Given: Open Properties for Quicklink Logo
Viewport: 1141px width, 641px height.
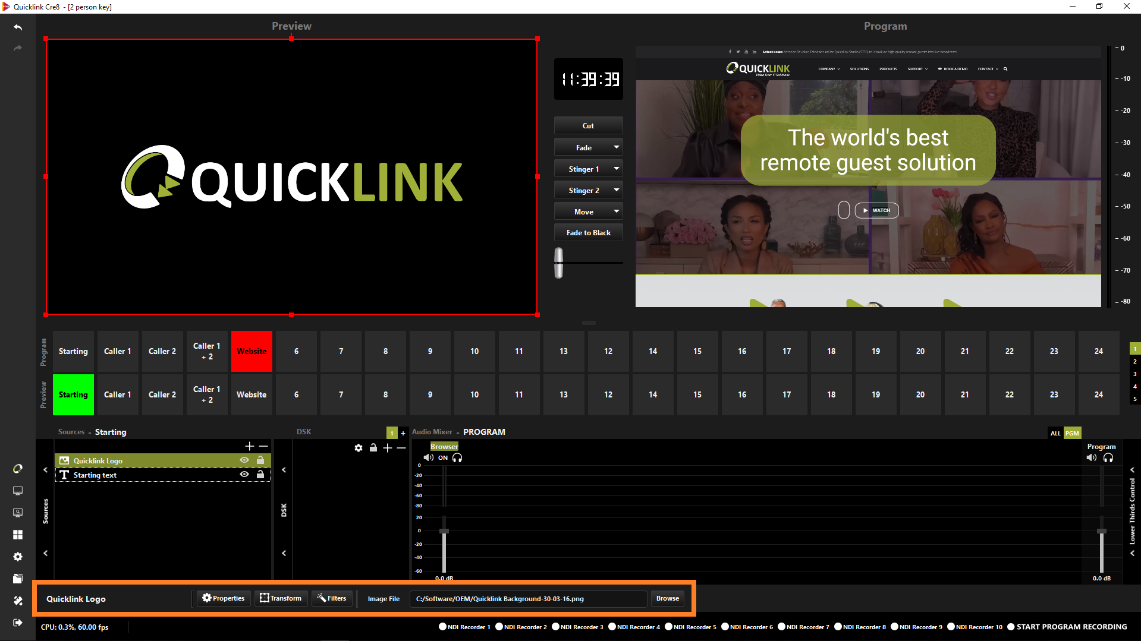Looking at the screenshot, I should [224, 598].
